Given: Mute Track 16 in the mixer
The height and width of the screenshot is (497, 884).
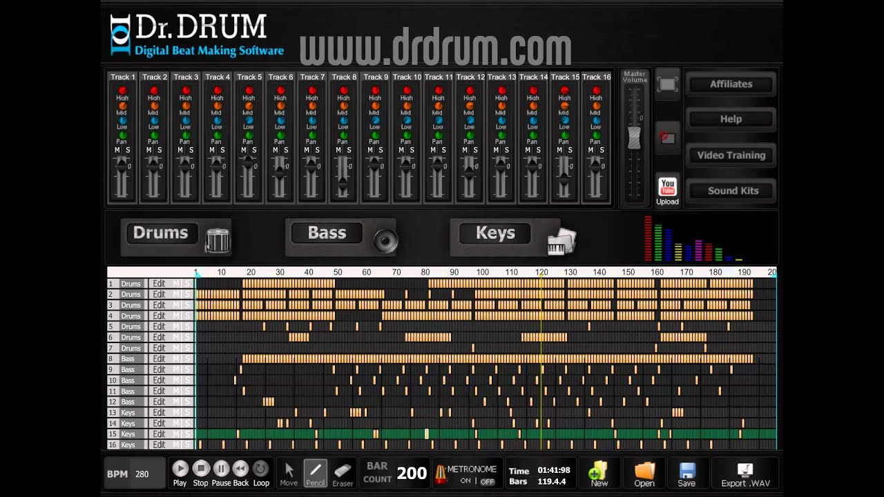Looking at the screenshot, I should point(591,150).
